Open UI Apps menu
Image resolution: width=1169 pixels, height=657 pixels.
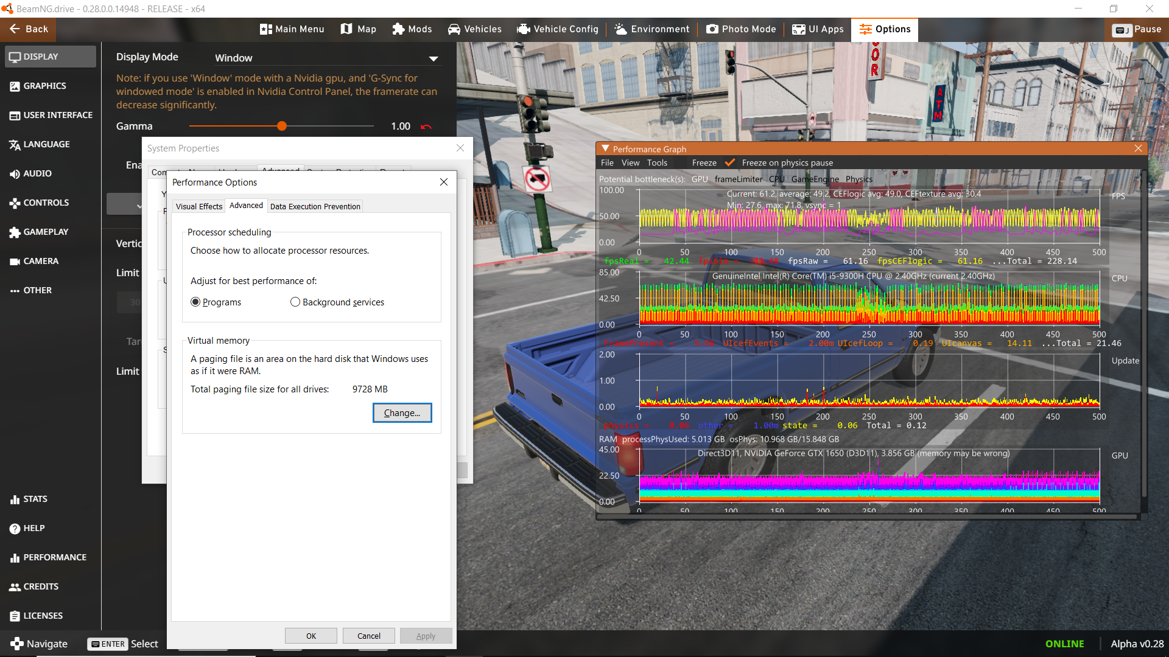point(818,29)
